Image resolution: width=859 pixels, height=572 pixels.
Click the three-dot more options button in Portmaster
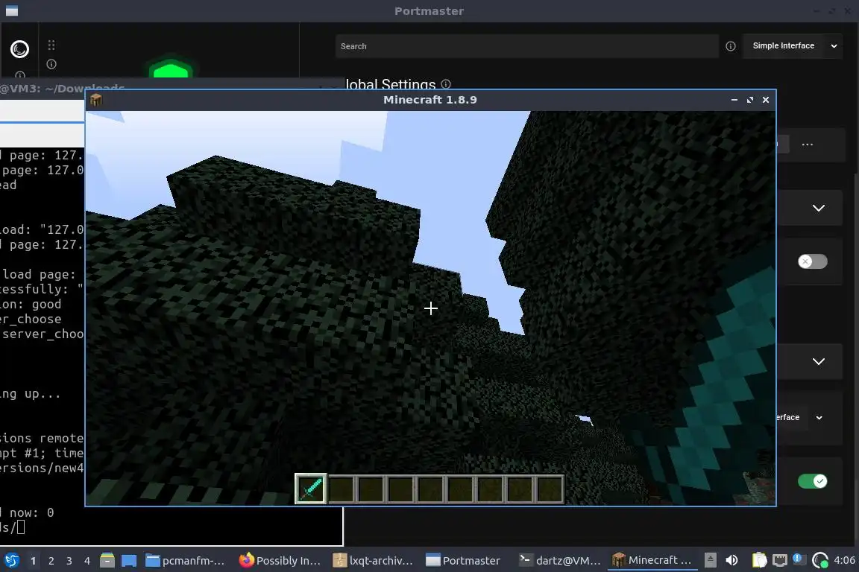point(807,144)
